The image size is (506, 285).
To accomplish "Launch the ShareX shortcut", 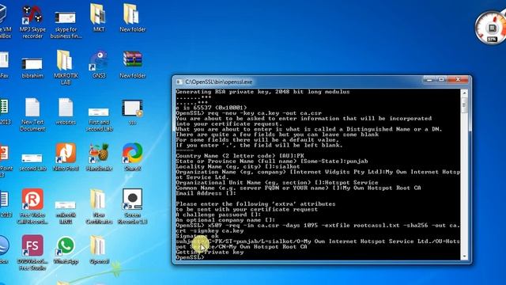I will pos(132,157).
